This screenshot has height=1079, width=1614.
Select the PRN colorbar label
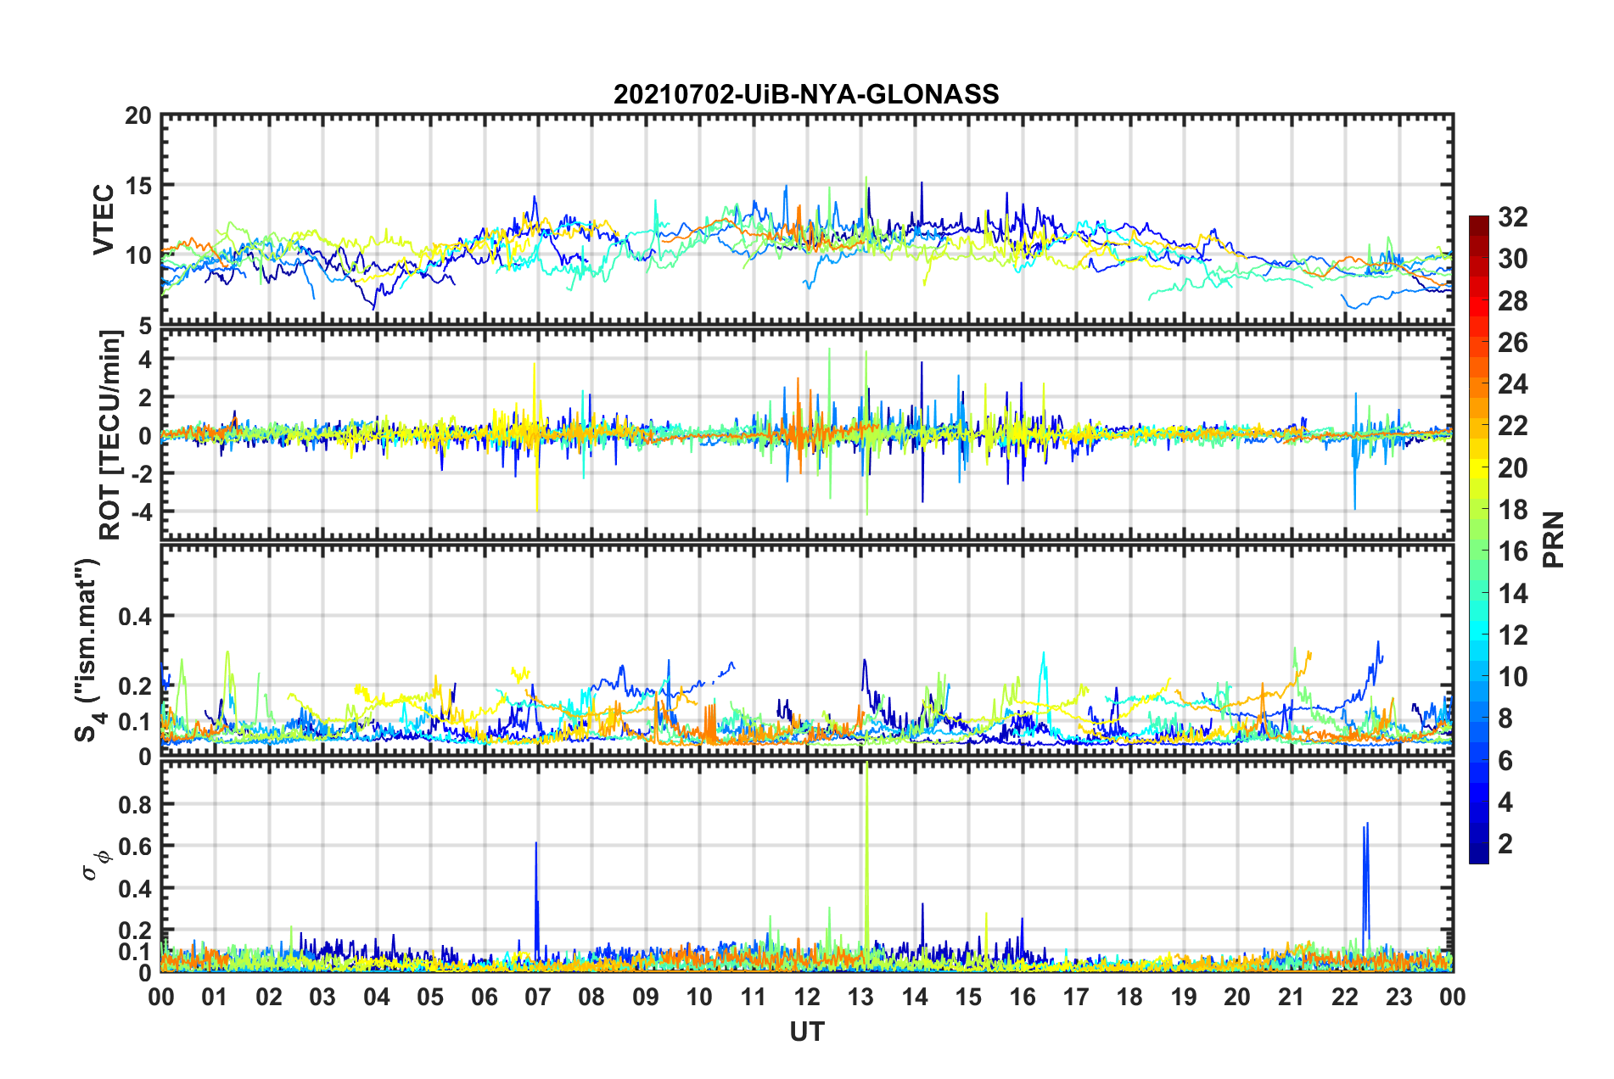1553,539
